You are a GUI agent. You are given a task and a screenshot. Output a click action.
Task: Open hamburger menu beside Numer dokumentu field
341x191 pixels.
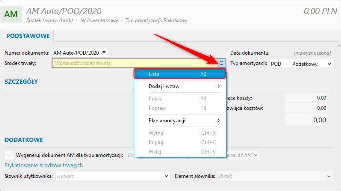pyautogui.click(x=104, y=53)
